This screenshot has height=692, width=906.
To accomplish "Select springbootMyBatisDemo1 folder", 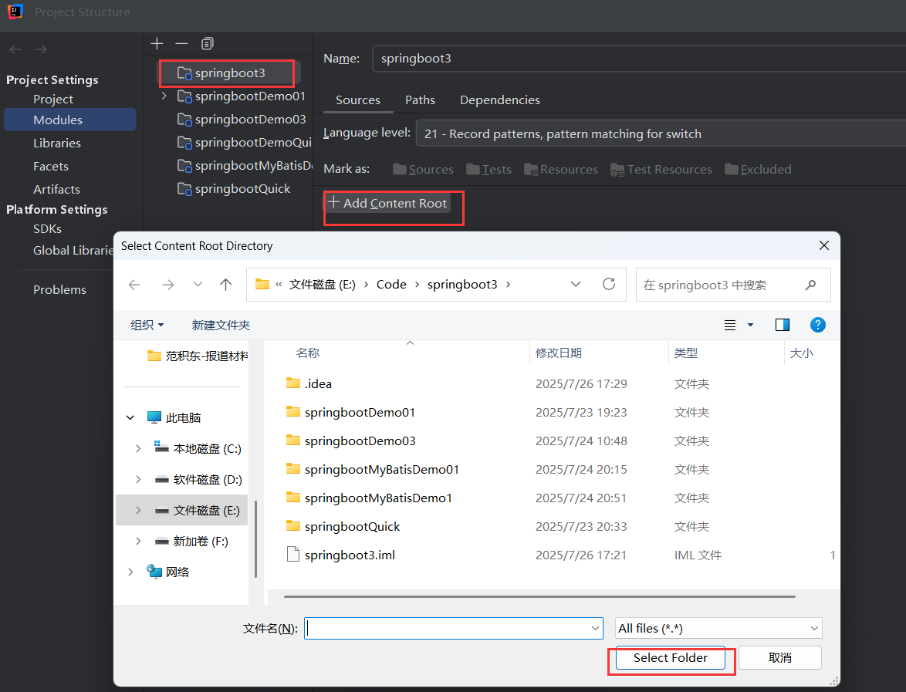I will 369,498.
